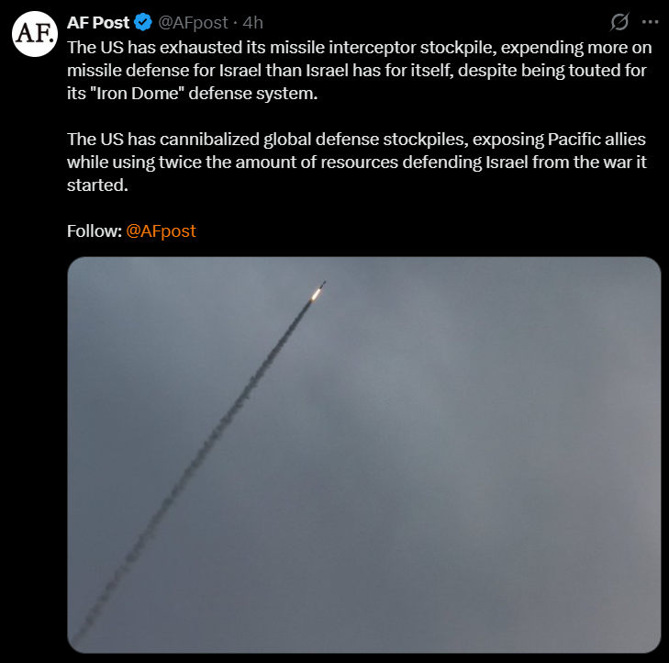This screenshot has height=663, width=669.
Task: Open the three-dot more options menu
Action: tap(650, 22)
